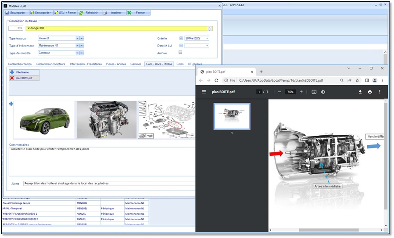
Task: Select the exploded parts diagram thumbnail
Action: coord(167,120)
